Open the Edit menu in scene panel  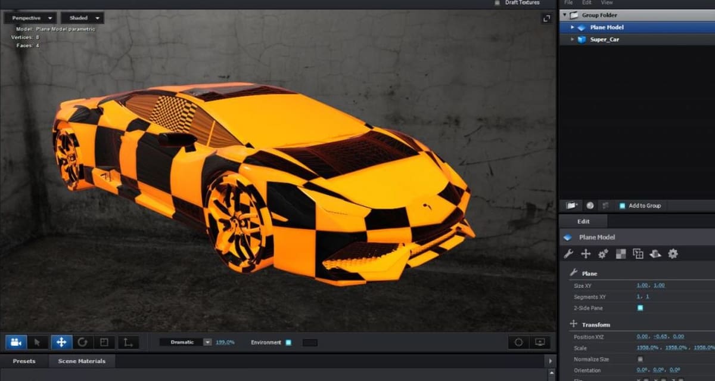click(x=587, y=2)
